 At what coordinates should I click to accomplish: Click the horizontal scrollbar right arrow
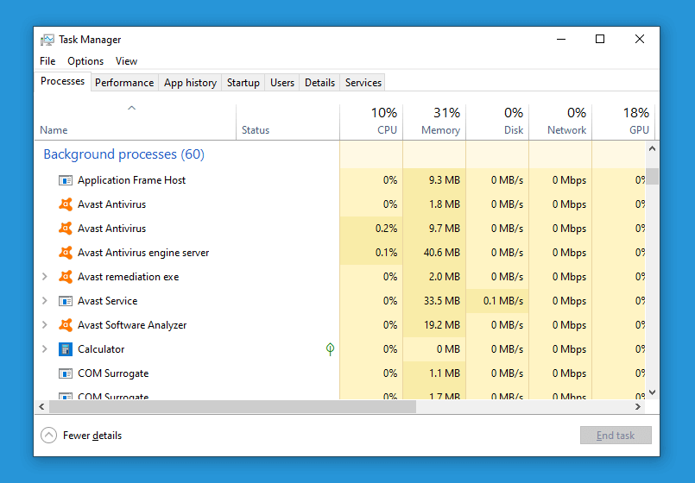coord(638,406)
